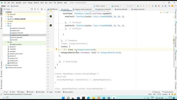Viewport: 177px width, 100px height.
Task: Open the Problems tool window
Action: click(x=21, y=92)
